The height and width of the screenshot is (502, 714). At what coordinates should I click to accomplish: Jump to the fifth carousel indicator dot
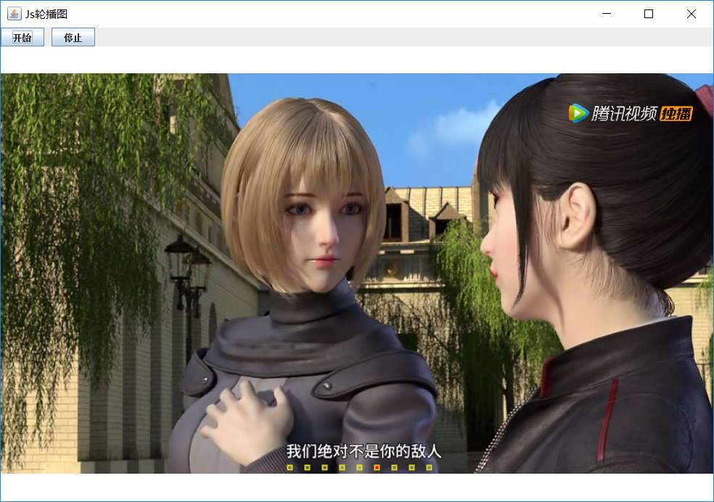pos(360,467)
